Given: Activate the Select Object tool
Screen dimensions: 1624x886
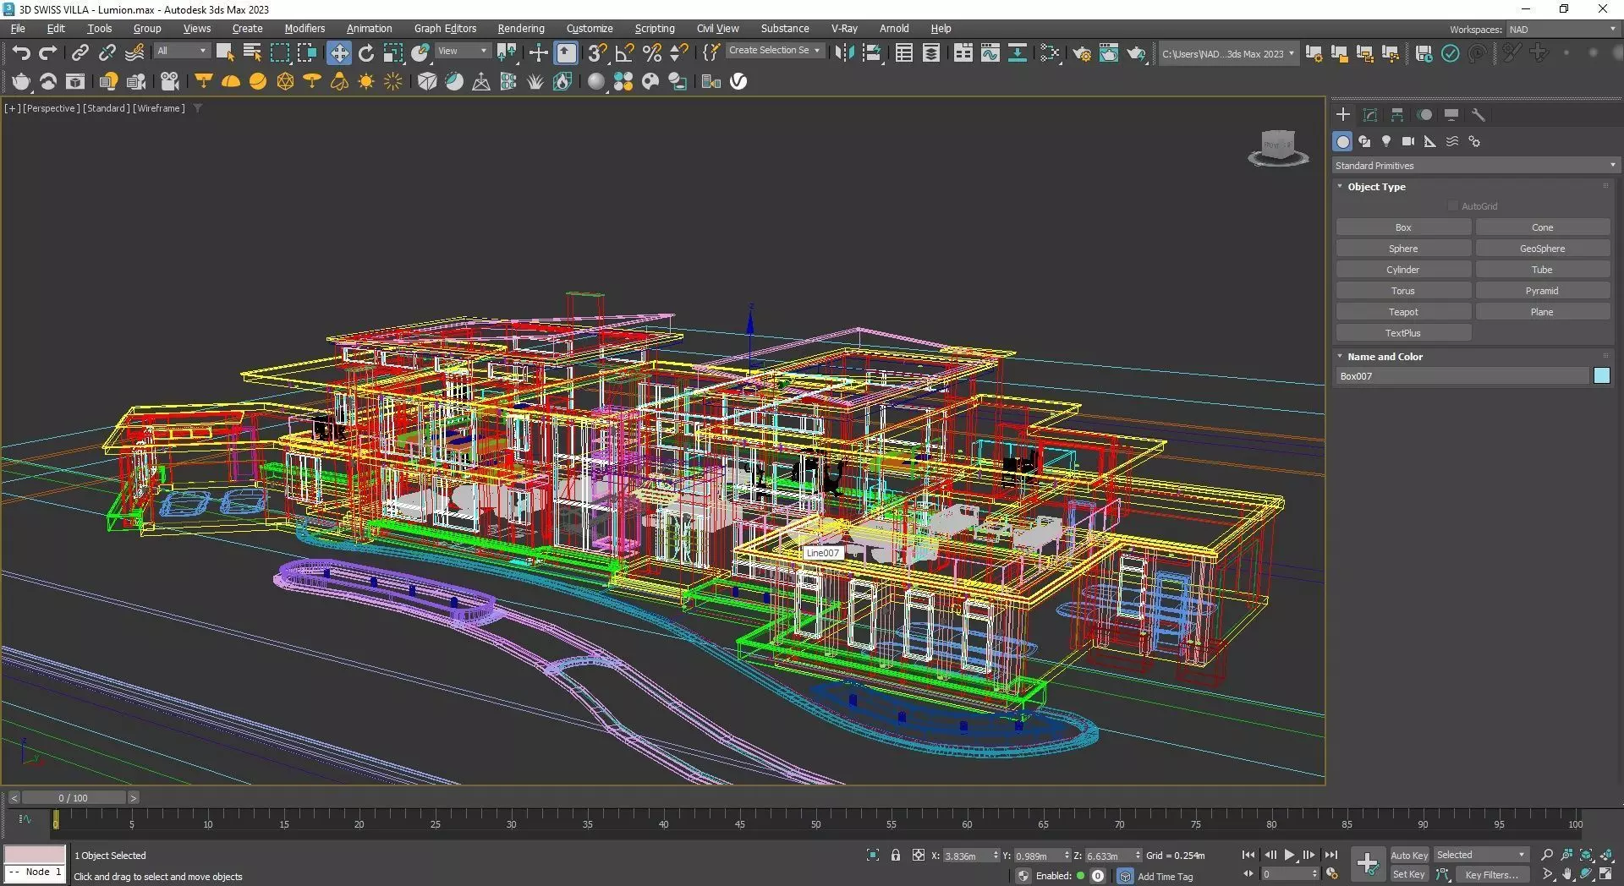Looking at the screenshot, I should 224,53.
